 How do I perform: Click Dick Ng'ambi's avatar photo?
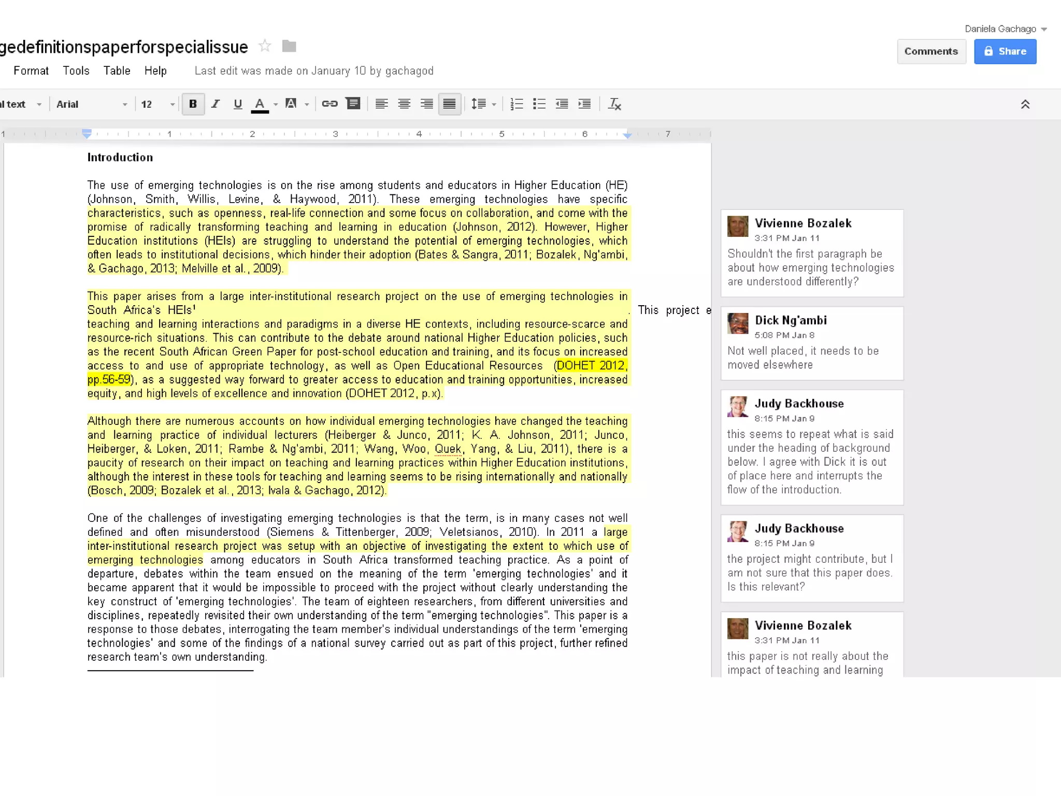tap(738, 323)
